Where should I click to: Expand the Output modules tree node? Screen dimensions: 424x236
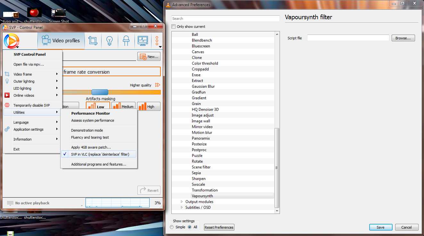[x=182, y=202]
